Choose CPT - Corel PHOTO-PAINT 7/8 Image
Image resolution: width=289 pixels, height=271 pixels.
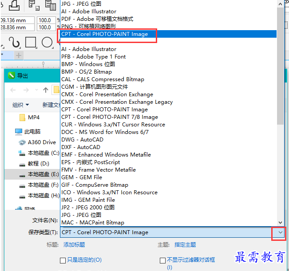coord(168,117)
